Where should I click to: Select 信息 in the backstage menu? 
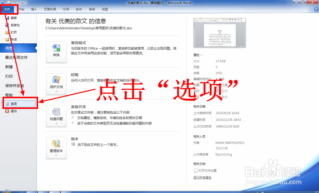(x=18, y=48)
